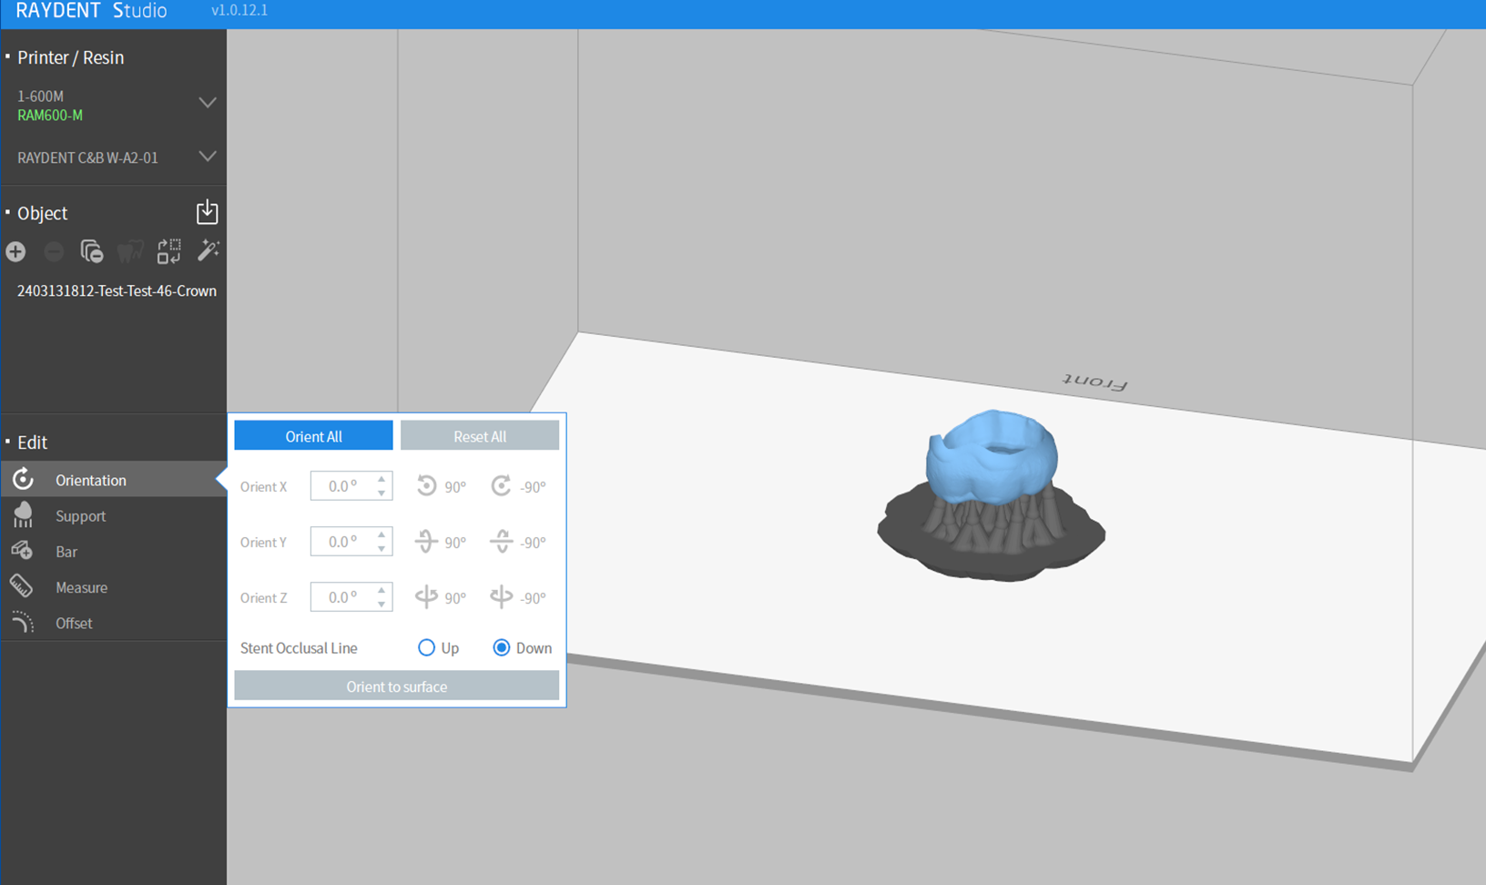The image size is (1486, 885).
Task: Expand the RAYDENT C&B W-A2-01 resin dropdown
Action: click(x=208, y=157)
